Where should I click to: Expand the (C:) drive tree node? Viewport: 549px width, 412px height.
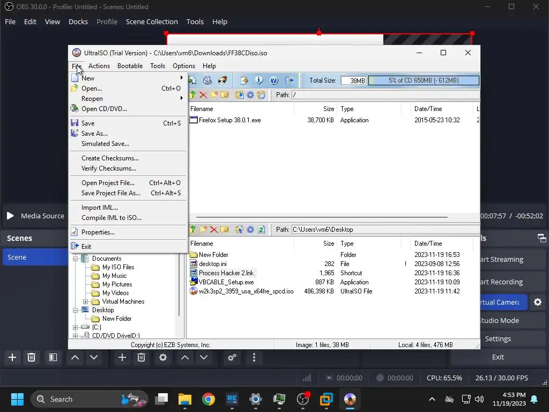[75, 327]
